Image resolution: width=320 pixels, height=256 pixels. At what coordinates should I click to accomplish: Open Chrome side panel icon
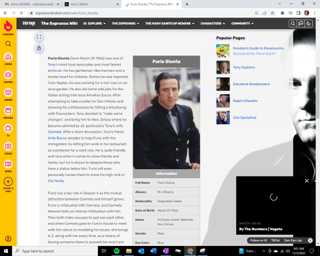click(x=298, y=13)
